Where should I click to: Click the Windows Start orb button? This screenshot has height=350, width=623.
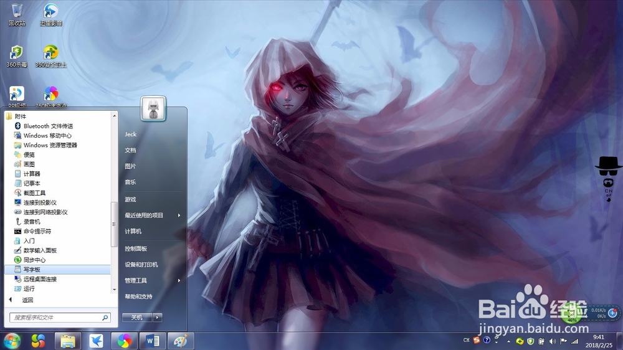tap(12, 341)
